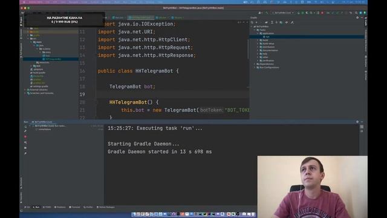Click Execute Gradle Task elephant icon
The width and height of the screenshot is (387, 218).
266,22
